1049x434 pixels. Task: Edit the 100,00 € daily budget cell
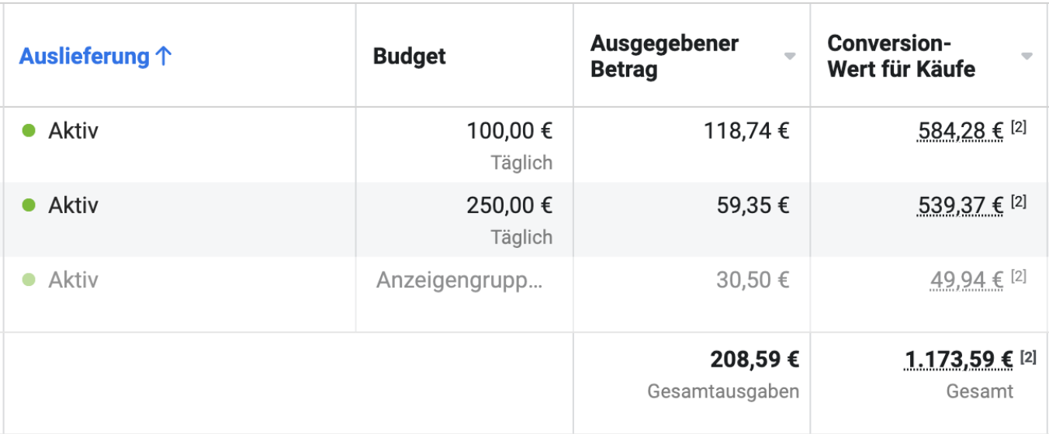pyautogui.click(x=465, y=145)
